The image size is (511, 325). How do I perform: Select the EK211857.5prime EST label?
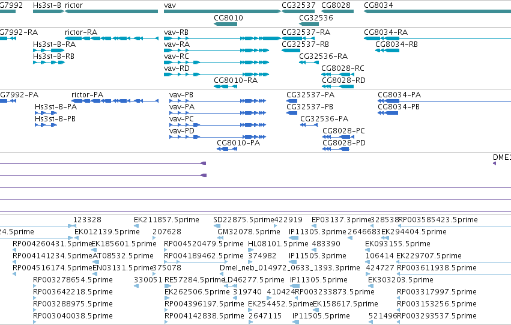[x=166, y=220]
